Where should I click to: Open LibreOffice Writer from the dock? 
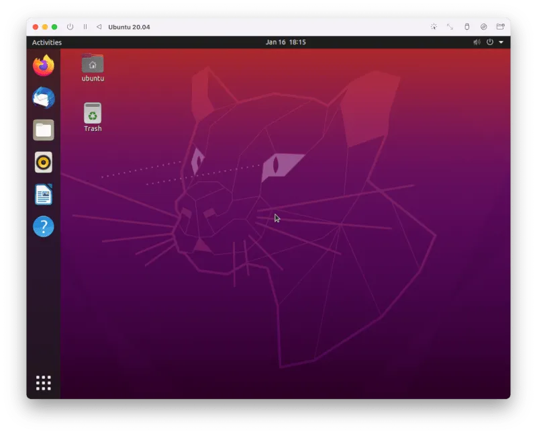click(44, 194)
